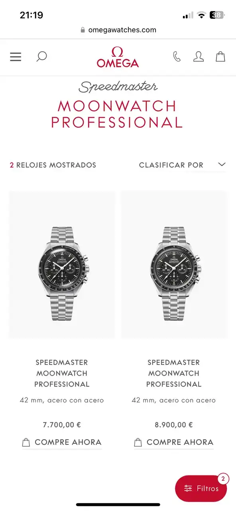Tap the phone contact icon
Viewport: 236px width, 511px height.
tap(177, 57)
